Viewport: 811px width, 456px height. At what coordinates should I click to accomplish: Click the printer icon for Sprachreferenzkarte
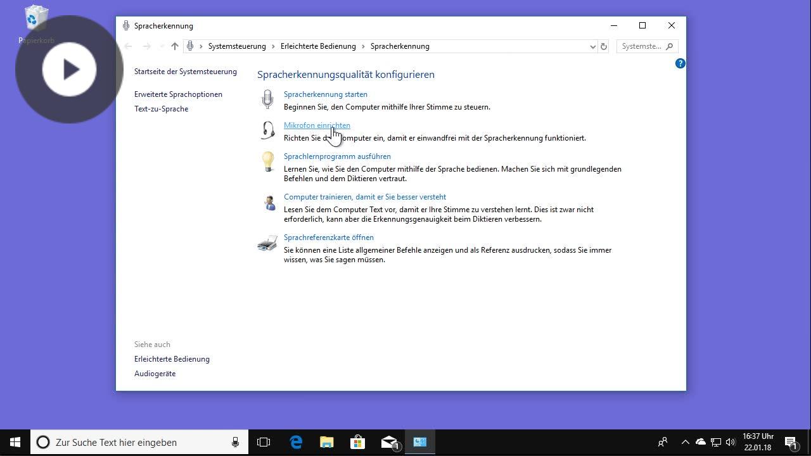267,243
